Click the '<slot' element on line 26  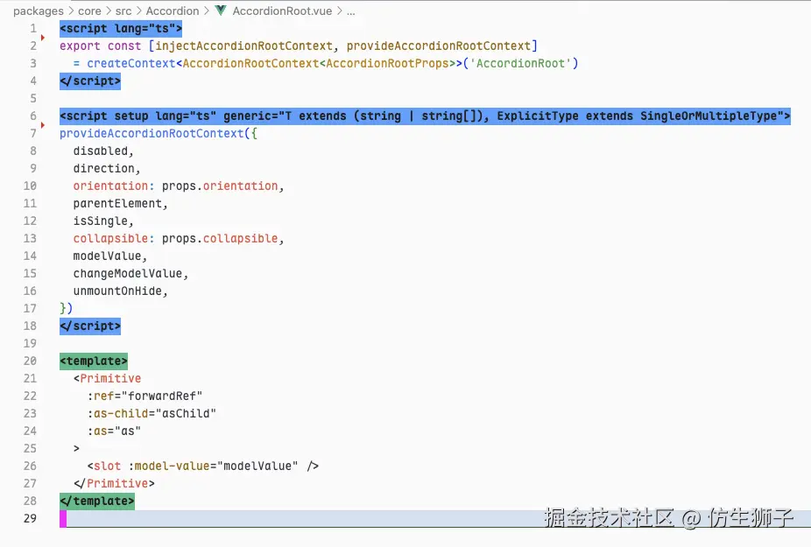coord(103,466)
